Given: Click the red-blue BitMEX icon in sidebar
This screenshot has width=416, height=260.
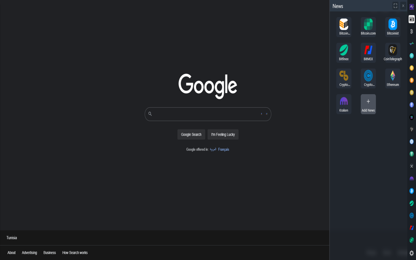Looking at the screenshot, I should [411, 228].
